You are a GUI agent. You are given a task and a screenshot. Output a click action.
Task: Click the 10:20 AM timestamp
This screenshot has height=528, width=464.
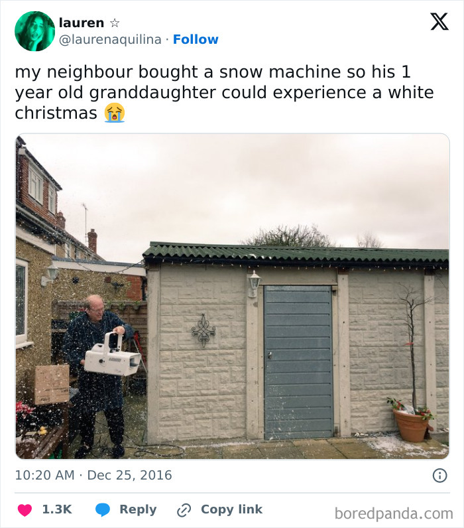coord(45,475)
